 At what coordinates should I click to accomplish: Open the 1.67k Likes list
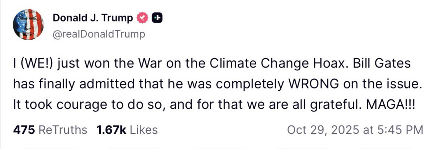[x=127, y=130]
